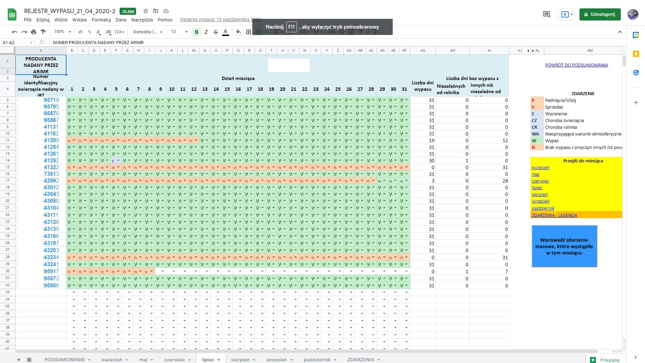This screenshot has width=645, height=363.
Task: Open the fill color bucket
Action: pos(238,32)
